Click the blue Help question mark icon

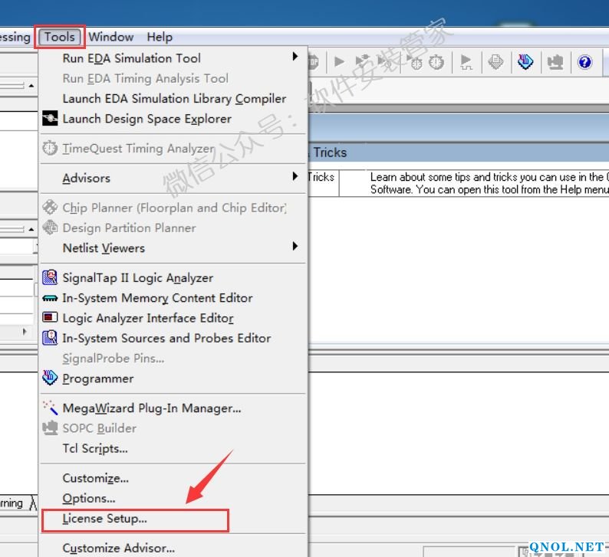pyautogui.click(x=585, y=62)
